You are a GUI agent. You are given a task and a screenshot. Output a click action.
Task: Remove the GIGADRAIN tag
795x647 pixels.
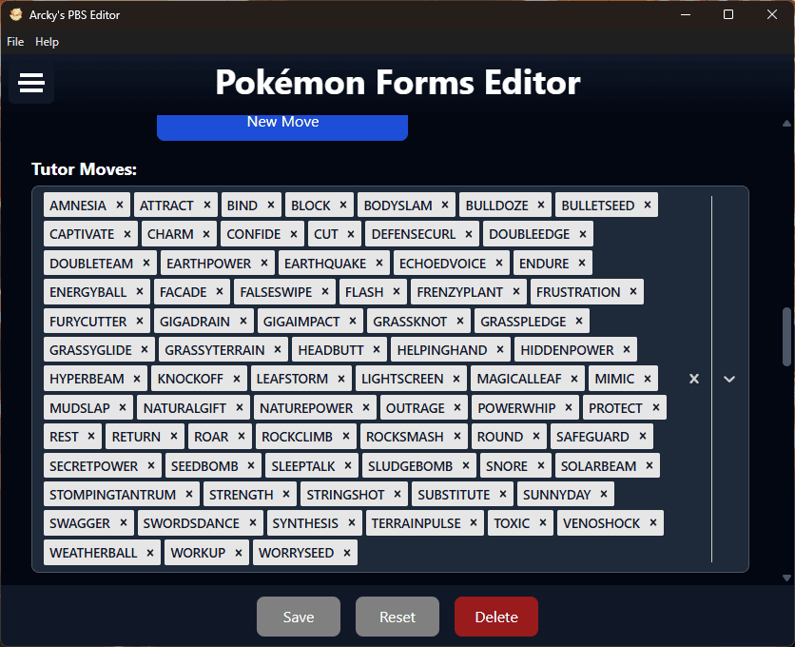point(243,321)
